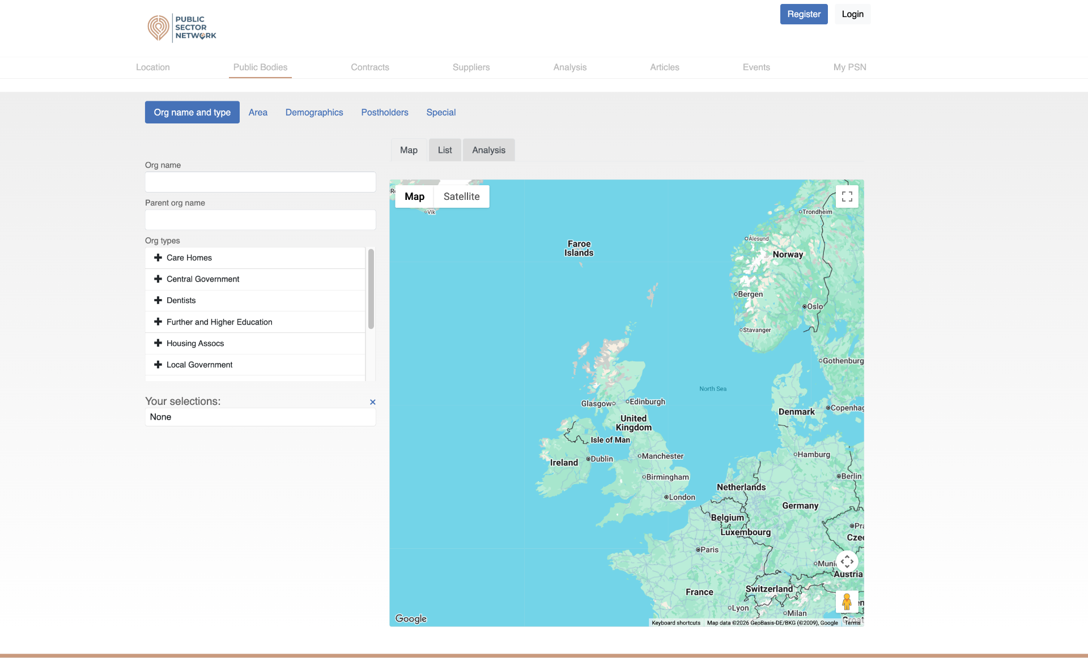
Task: Open the Events nav item
Action: tap(756, 67)
